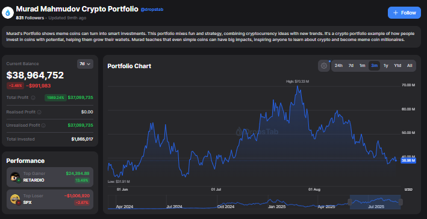Click the RETARDIO coin avatar icon

pyautogui.click(x=15, y=177)
